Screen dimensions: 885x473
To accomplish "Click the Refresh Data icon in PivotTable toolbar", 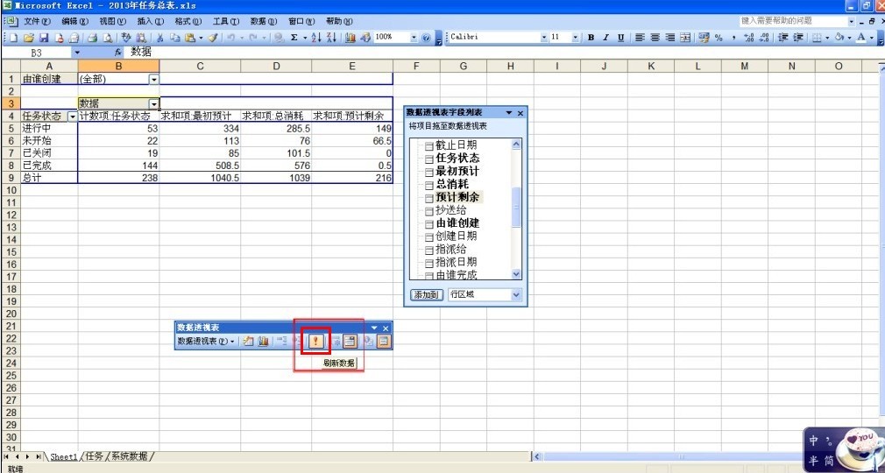I will 315,342.
